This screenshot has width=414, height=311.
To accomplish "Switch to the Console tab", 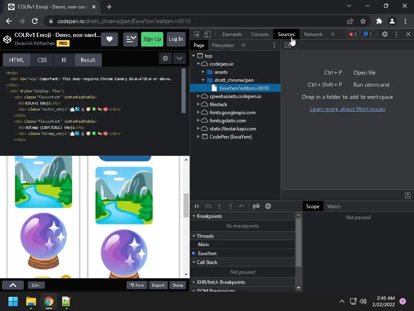I will (260, 34).
